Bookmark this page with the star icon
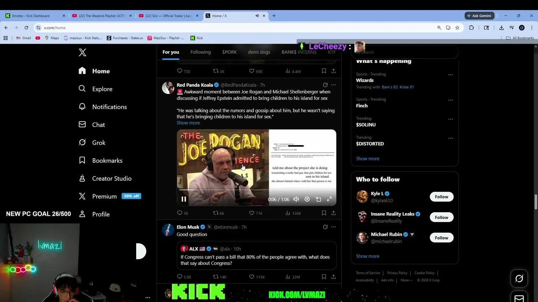 click(x=457, y=28)
